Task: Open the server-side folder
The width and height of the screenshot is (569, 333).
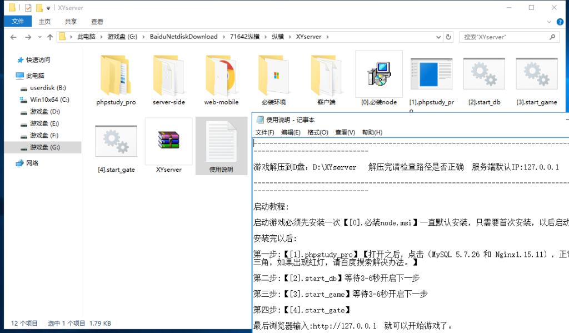Action: (x=169, y=80)
